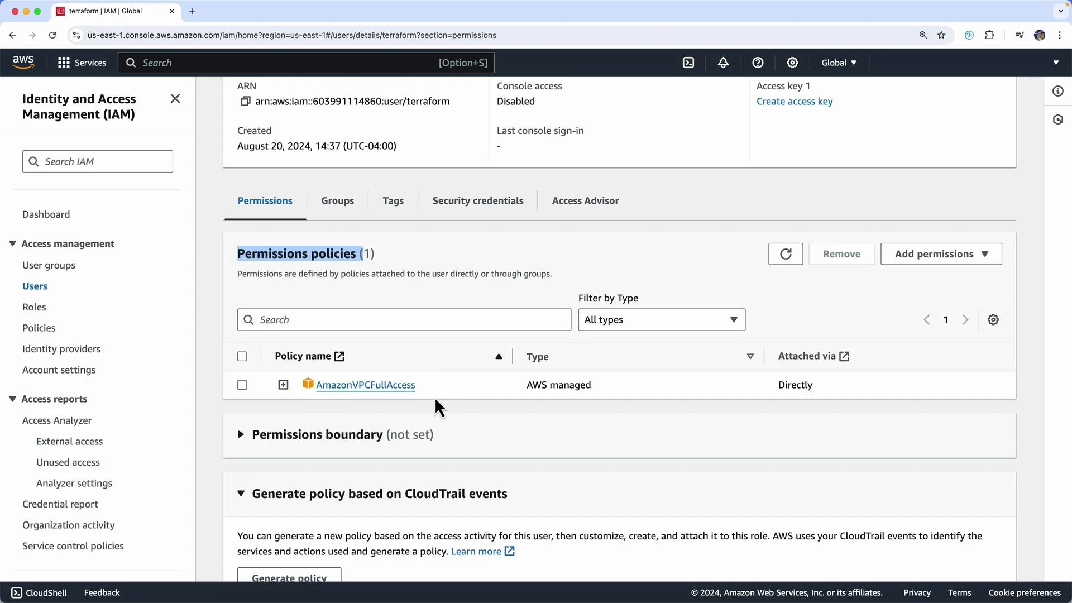Expand the AmazonVPCFullAccess policy row details

click(x=284, y=385)
